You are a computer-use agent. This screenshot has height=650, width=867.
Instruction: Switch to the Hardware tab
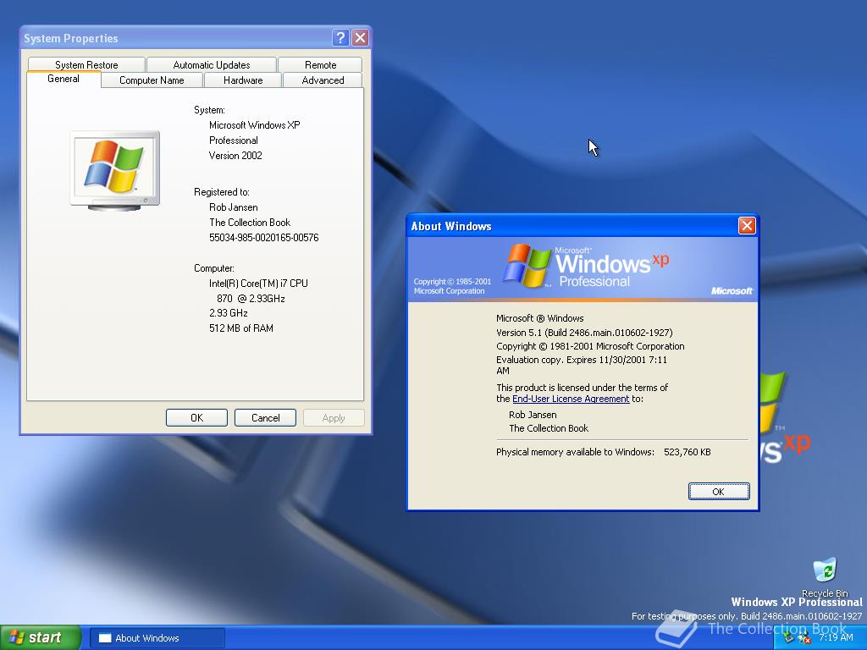pyautogui.click(x=243, y=80)
